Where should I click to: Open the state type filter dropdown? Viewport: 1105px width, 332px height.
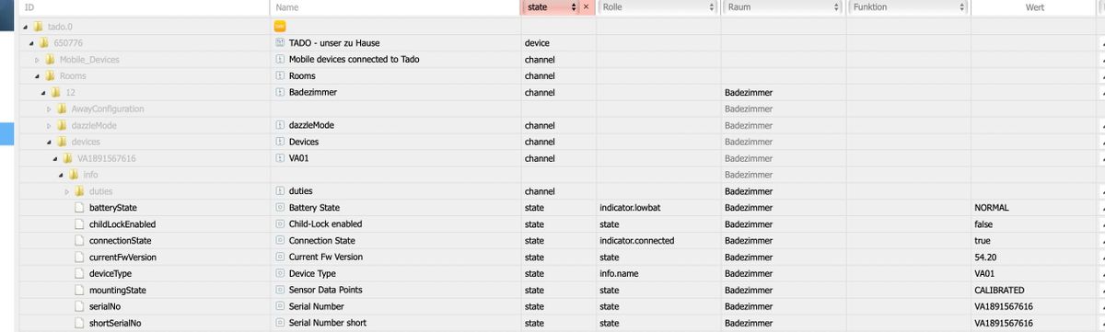pyautogui.click(x=552, y=7)
